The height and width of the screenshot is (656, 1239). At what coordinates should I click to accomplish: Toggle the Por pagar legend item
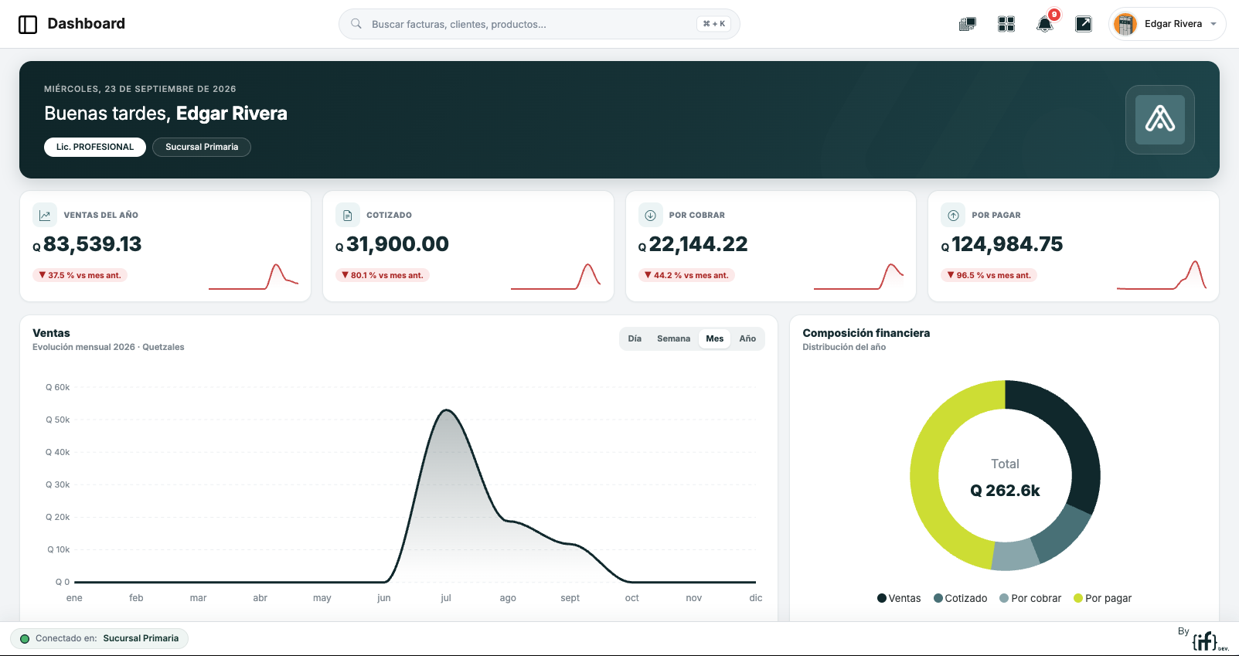click(1103, 598)
